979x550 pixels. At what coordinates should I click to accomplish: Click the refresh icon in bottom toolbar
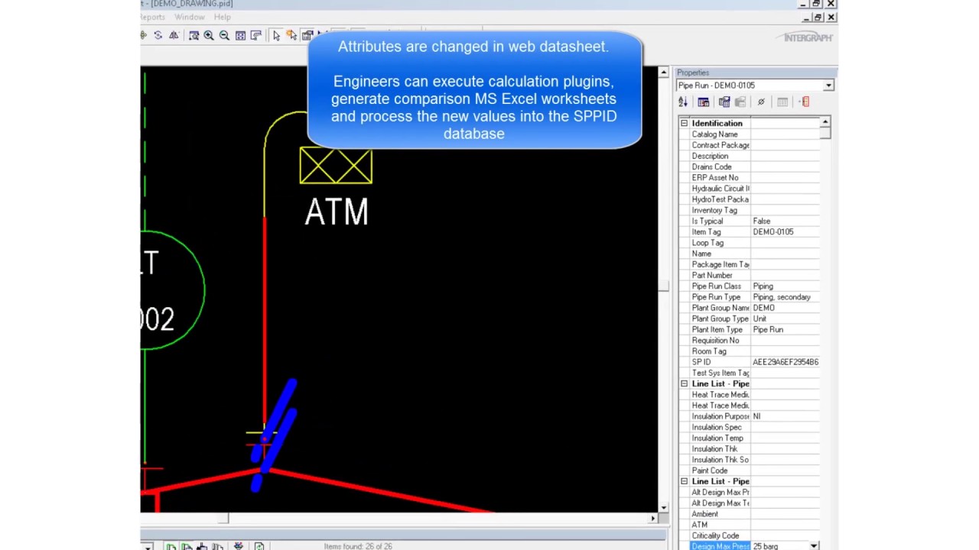pos(259,546)
